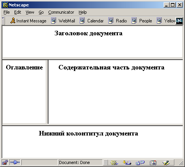Open the View menu
Image resolution: width=185 pixels, height=167 pixels.
tap(30, 12)
